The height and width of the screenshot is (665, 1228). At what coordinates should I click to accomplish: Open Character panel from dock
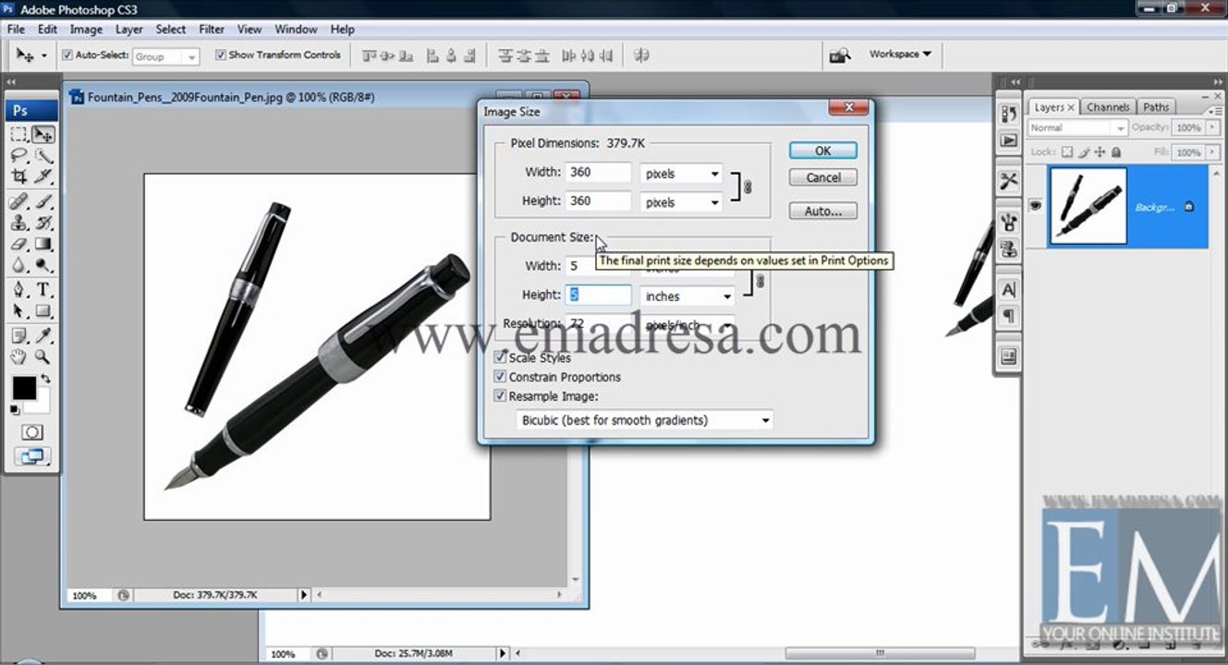tap(1009, 290)
